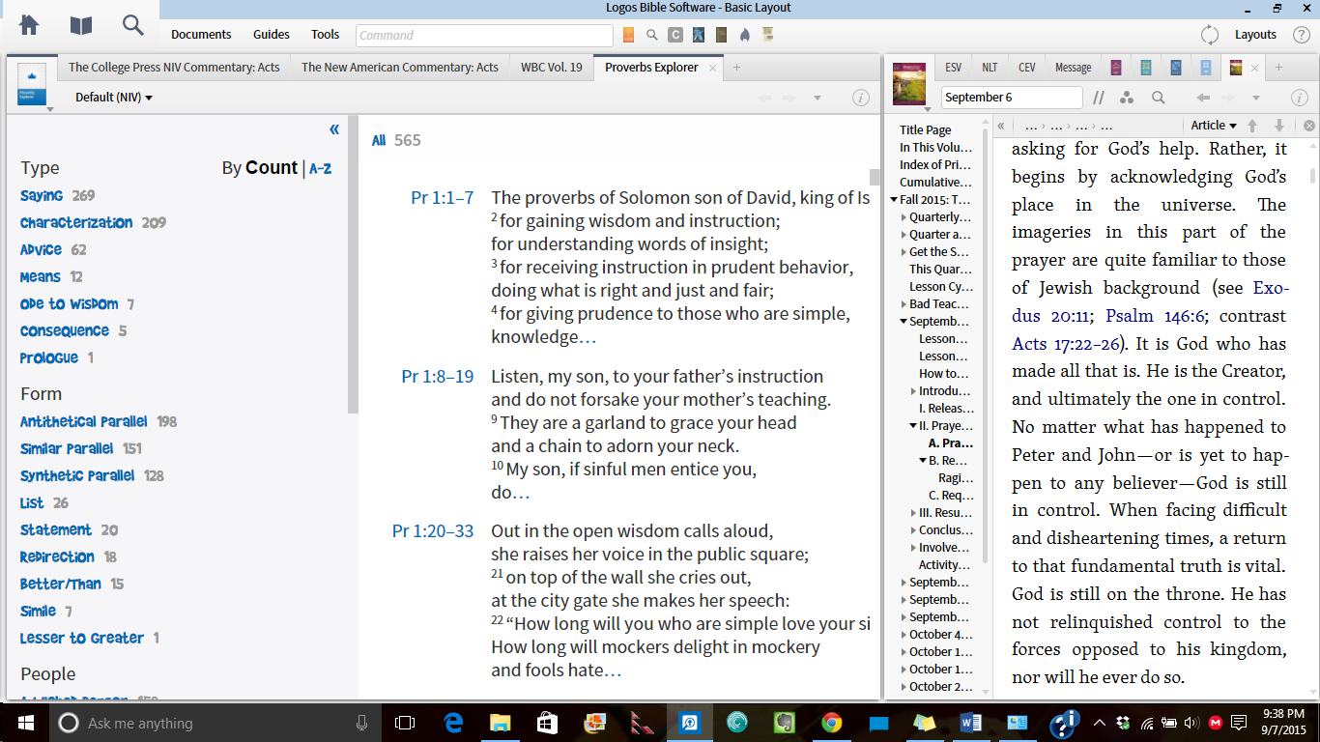The height and width of the screenshot is (742, 1320).
Task: Open the Proverbs Explorer panel menu icon
Action: click(x=32, y=83)
